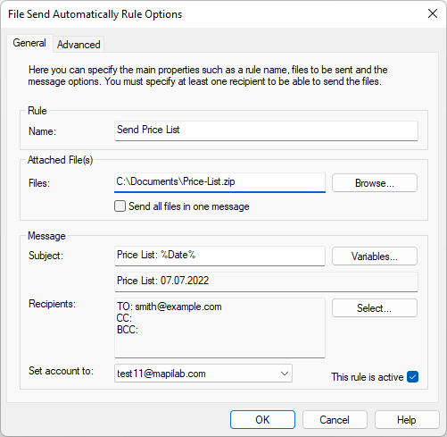Open the Select recipients dialog
This screenshot has width=447, height=437.
[x=375, y=308]
